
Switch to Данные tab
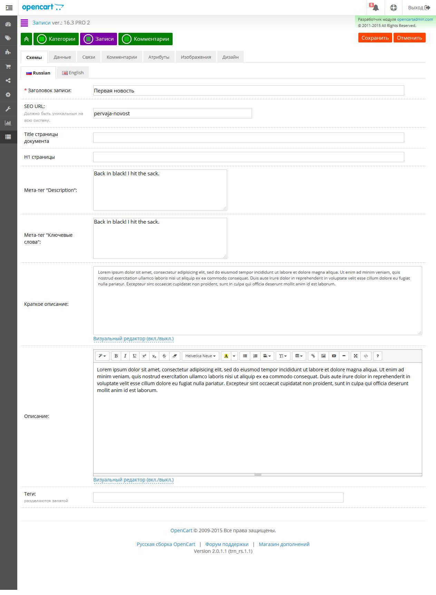click(x=62, y=57)
